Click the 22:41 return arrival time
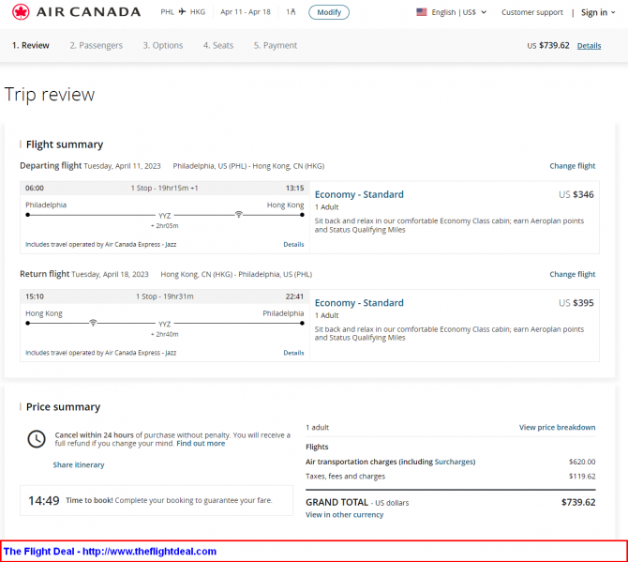Screen dimensions: 628x562 pyautogui.click(x=294, y=296)
